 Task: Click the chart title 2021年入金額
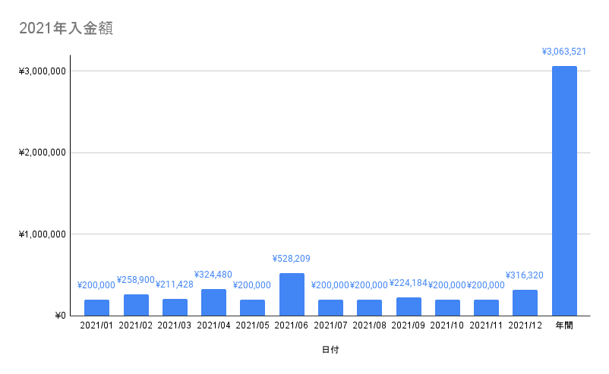point(66,28)
